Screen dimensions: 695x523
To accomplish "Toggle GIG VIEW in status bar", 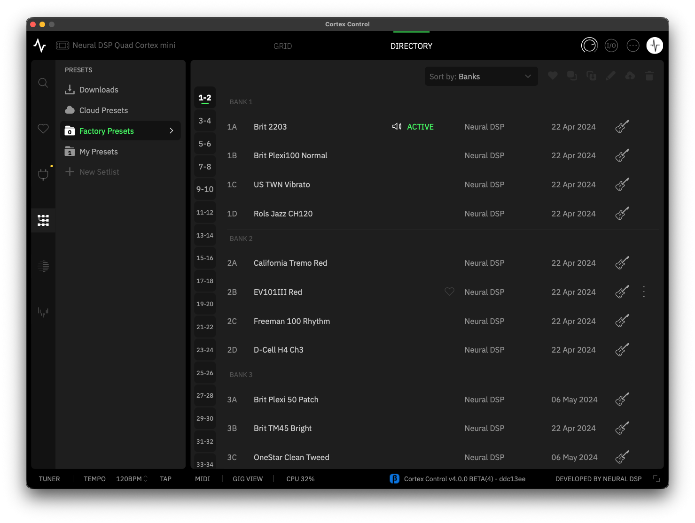I will pos(248,479).
